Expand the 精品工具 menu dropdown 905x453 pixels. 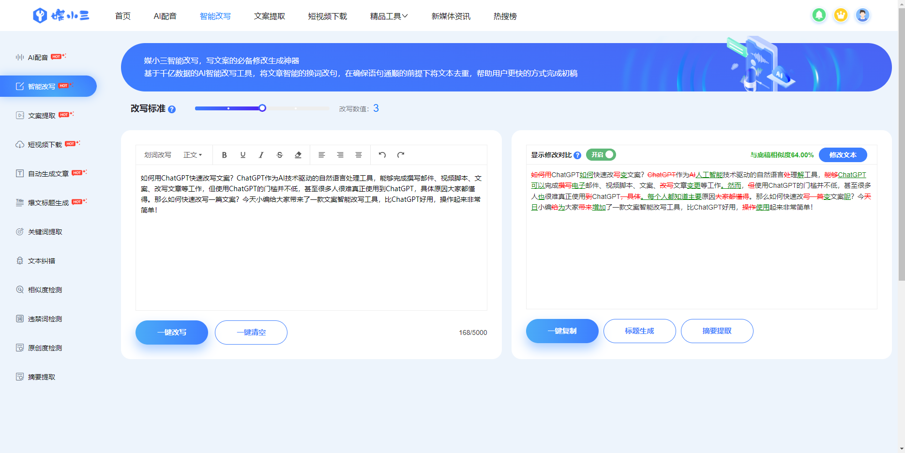[x=389, y=16]
